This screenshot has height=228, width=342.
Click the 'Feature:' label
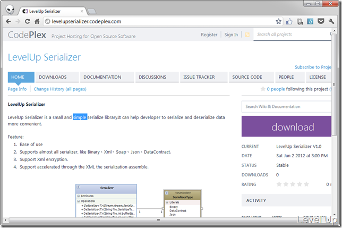(16, 137)
